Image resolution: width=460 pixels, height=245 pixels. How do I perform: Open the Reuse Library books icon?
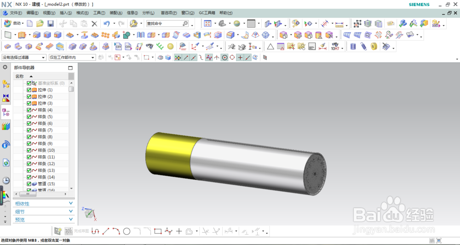6,127
